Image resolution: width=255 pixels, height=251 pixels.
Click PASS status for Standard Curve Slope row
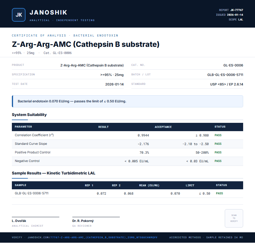point(218,144)
